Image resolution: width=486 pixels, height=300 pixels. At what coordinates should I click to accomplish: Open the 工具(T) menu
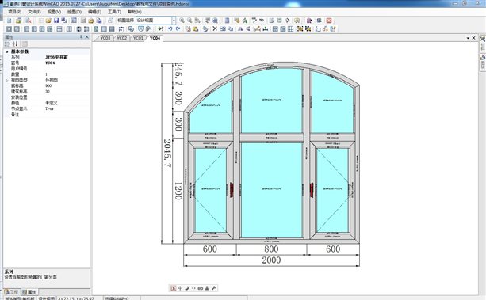(114, 12)
